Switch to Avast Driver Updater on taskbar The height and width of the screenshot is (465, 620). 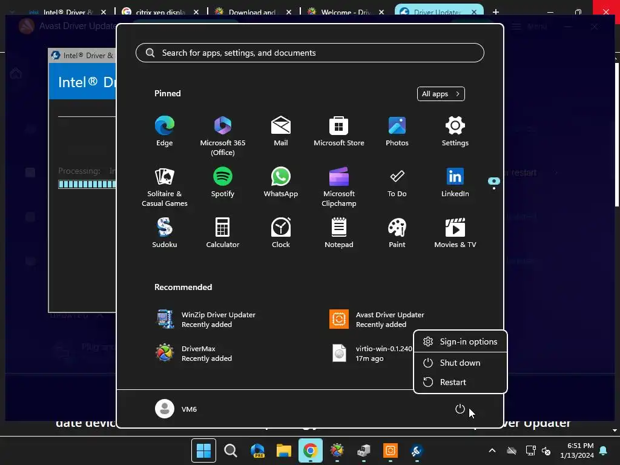coord(391,450)
